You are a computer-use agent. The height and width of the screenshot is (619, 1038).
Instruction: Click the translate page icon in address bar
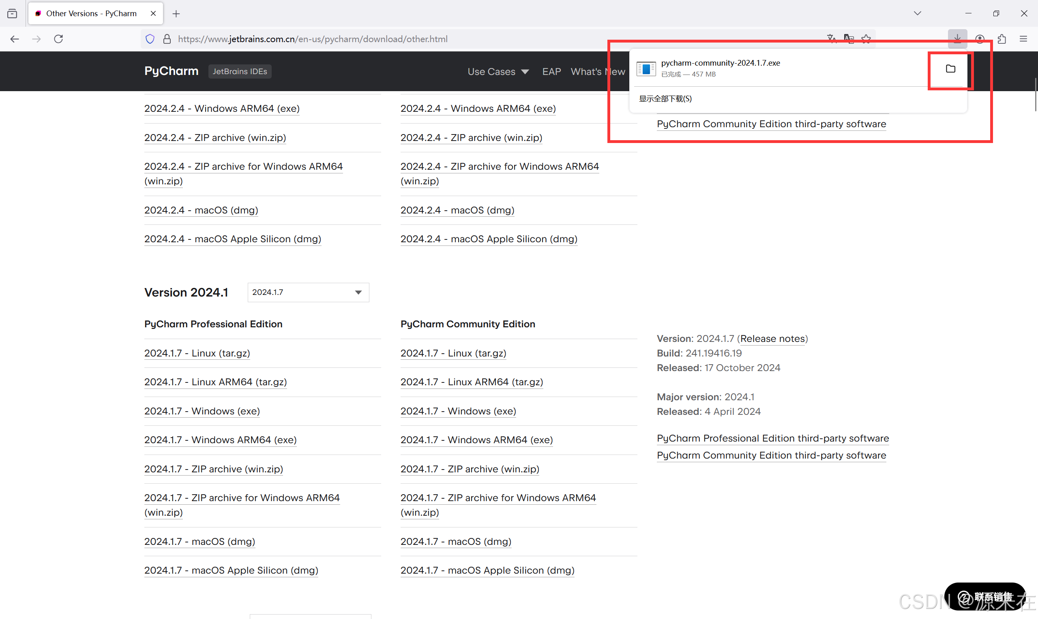[x=831, y=39]
